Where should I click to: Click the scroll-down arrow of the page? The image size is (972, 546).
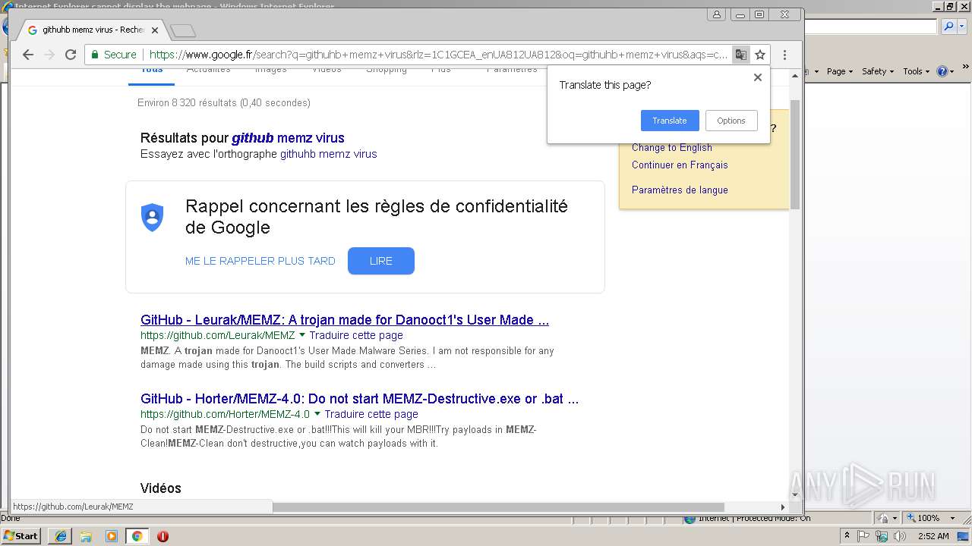pos(795,495)
